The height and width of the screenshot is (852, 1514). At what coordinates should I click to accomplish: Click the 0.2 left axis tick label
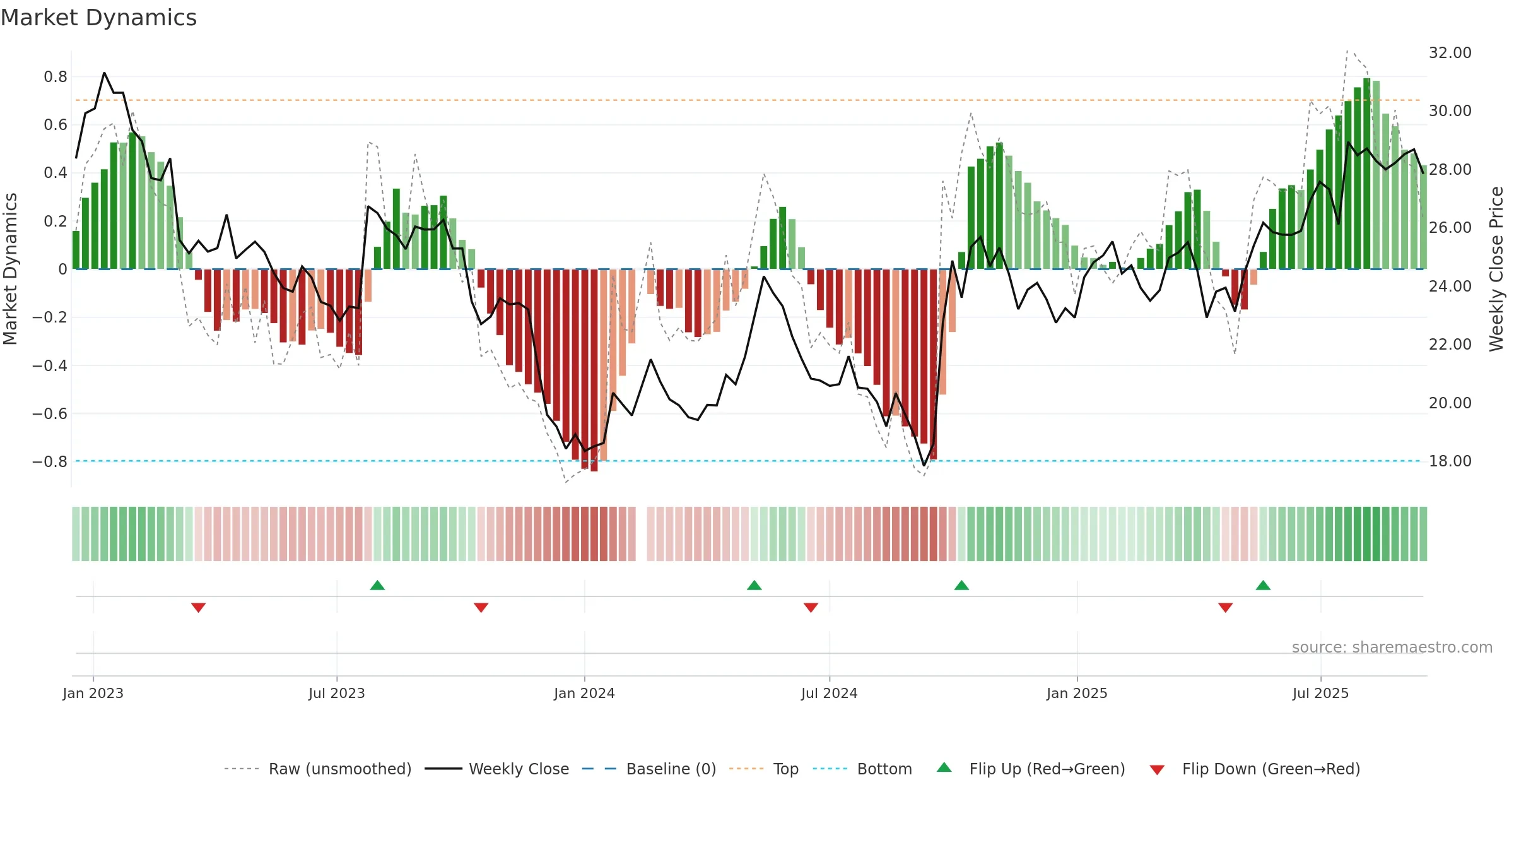coord(56,221)
